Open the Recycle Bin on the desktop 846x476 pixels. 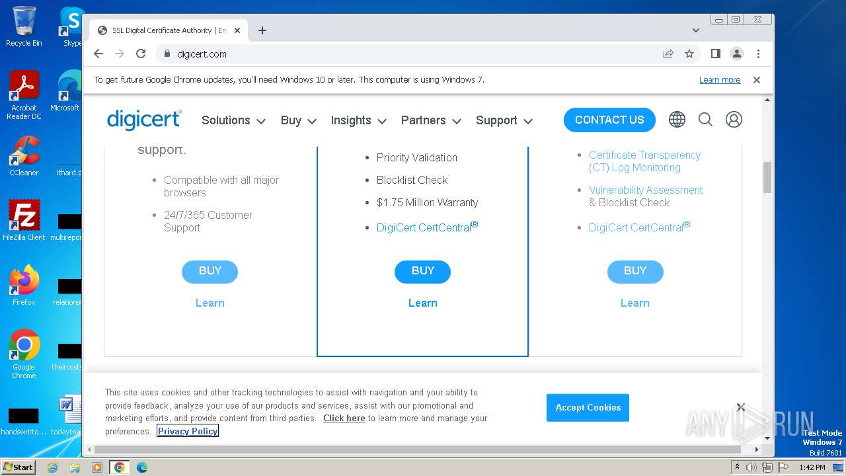[24, 26]
